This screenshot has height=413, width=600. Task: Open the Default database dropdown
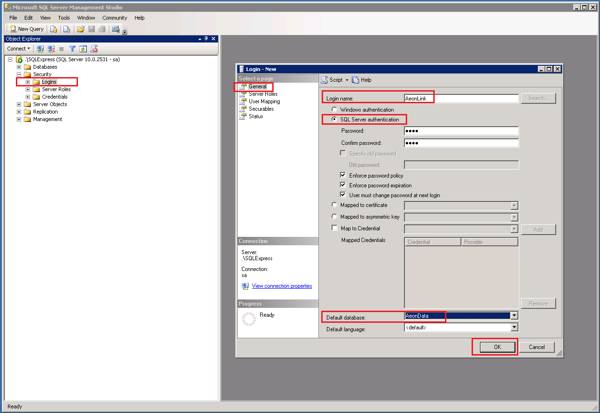pos(514,316)
